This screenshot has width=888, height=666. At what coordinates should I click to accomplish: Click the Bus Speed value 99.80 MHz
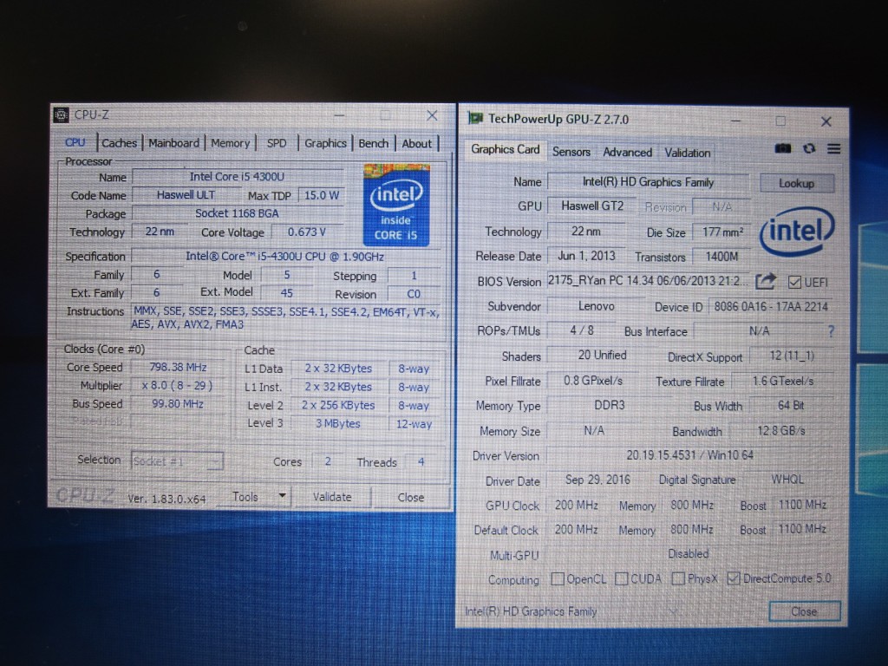(x=178, y=403)
